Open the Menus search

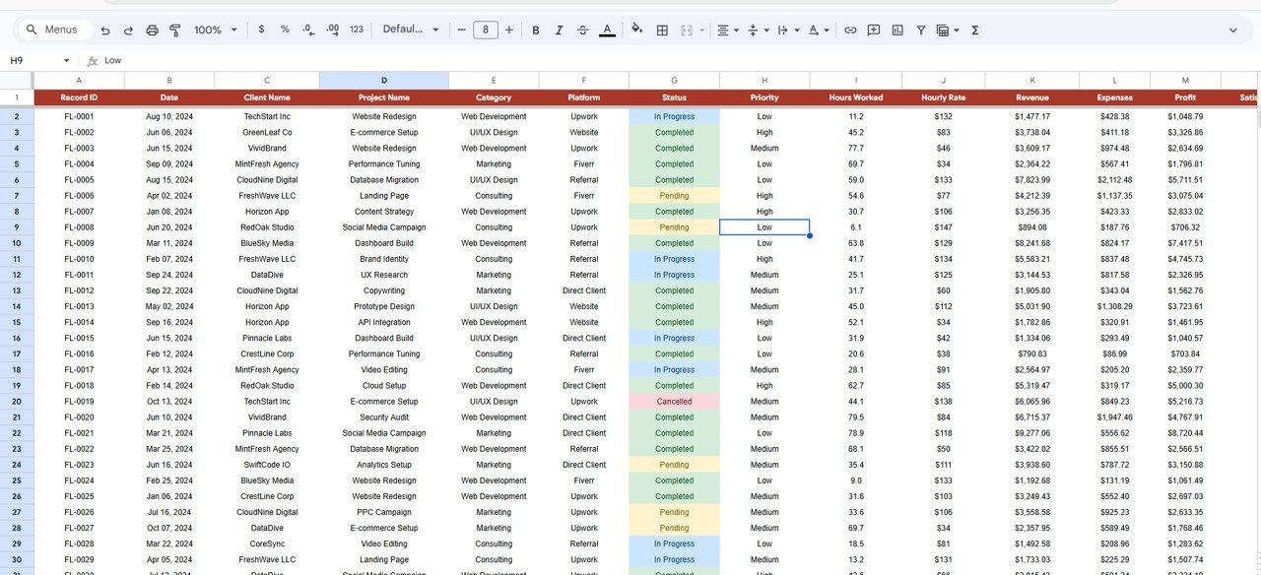point(53,30)
